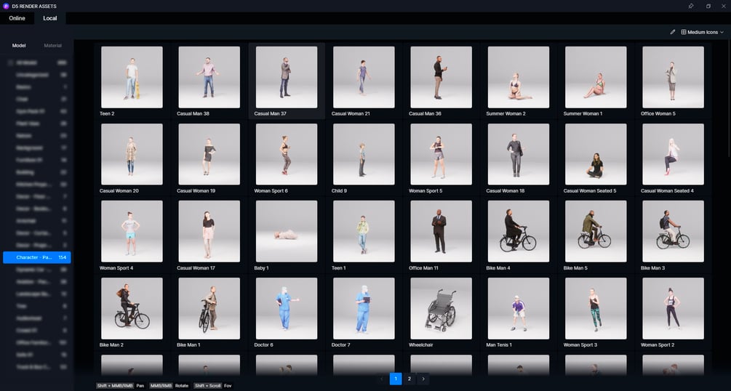The width and height of the screenshot is (731, 391).
Task: Open the Medium Icons view dropdown
Action: [702, 32]
